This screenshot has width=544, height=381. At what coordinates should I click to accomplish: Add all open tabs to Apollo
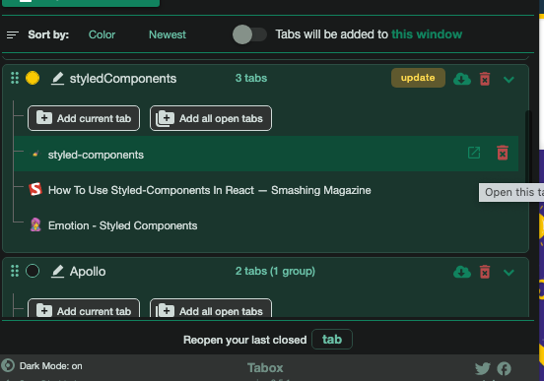(211, 308)
